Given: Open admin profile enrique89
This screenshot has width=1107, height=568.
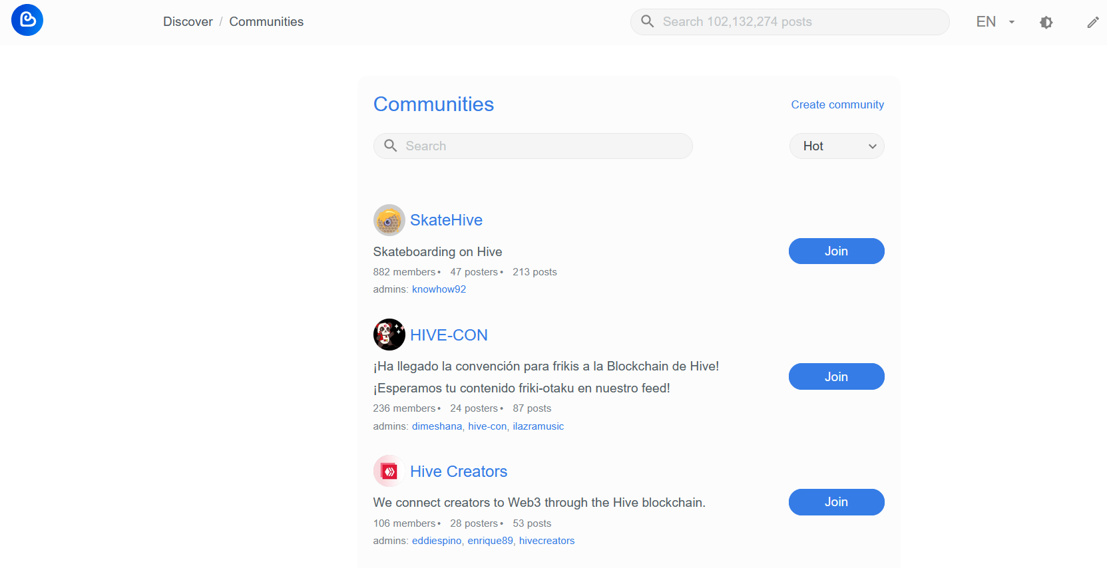Looking at the screenshot, I should (x=490, y=541).
